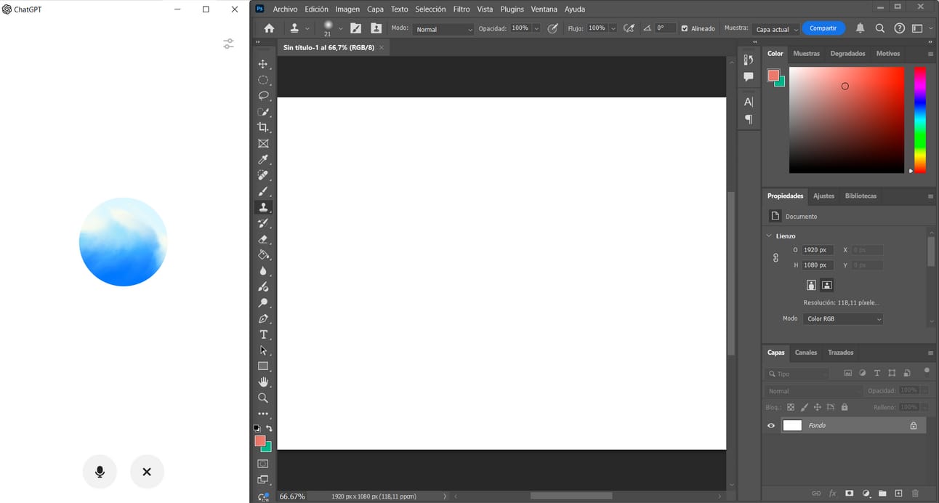This screenshot has width=939, height=503.
Task: Set canvas to portrait orientation button
Action: pyautogui.click(x=812, y=285)
